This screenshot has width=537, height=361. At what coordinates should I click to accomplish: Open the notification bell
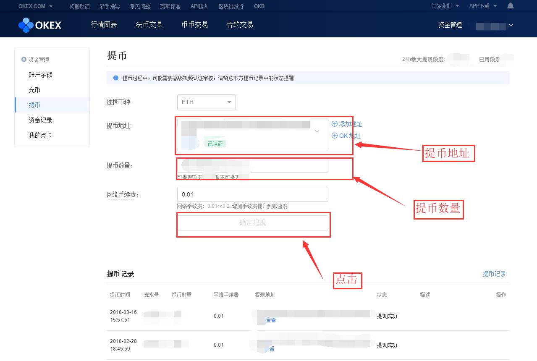coord(510,6)
